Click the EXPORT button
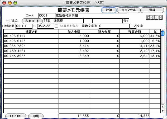The width and height of the screenshot is (167, 119). coord(16,116)
